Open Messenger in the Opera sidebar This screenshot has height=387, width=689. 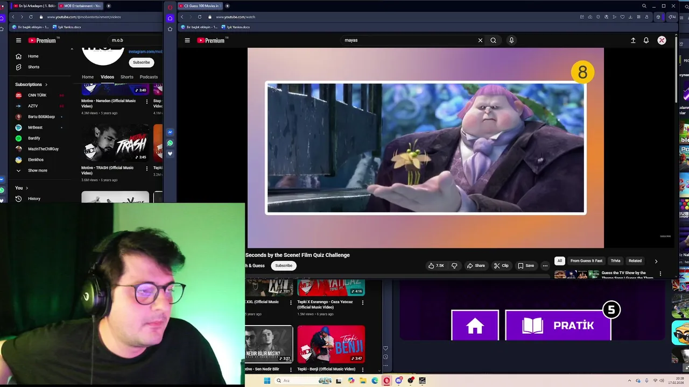point(170,132)
